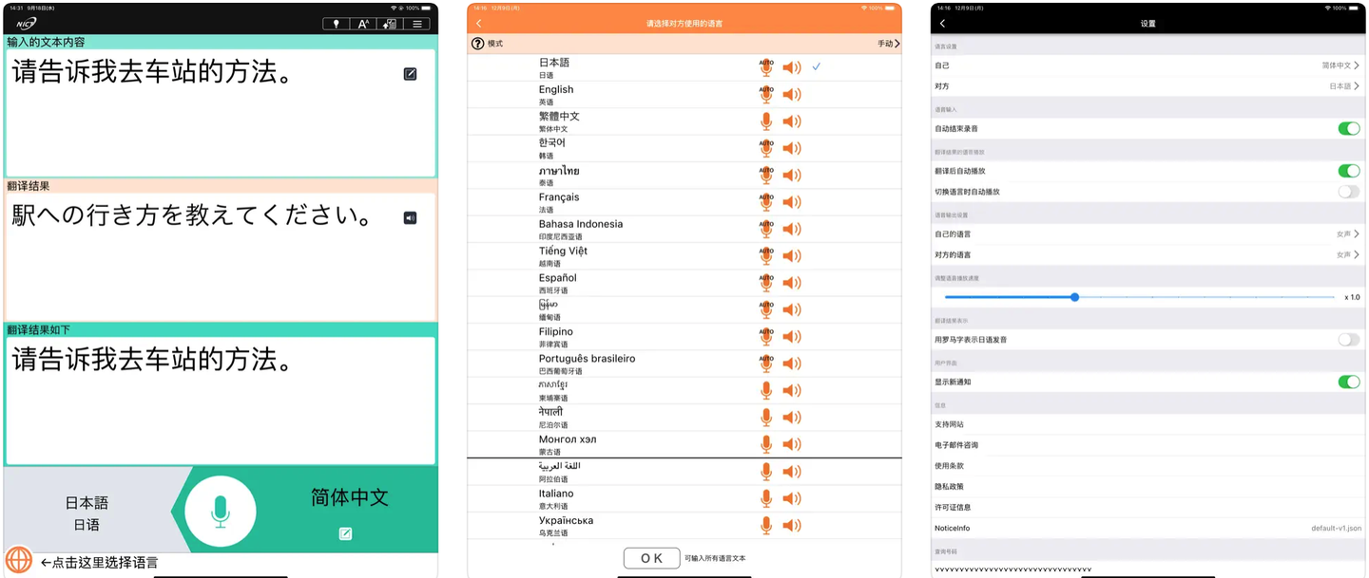Play pronunciation sample for 한국어

point(791,148)
